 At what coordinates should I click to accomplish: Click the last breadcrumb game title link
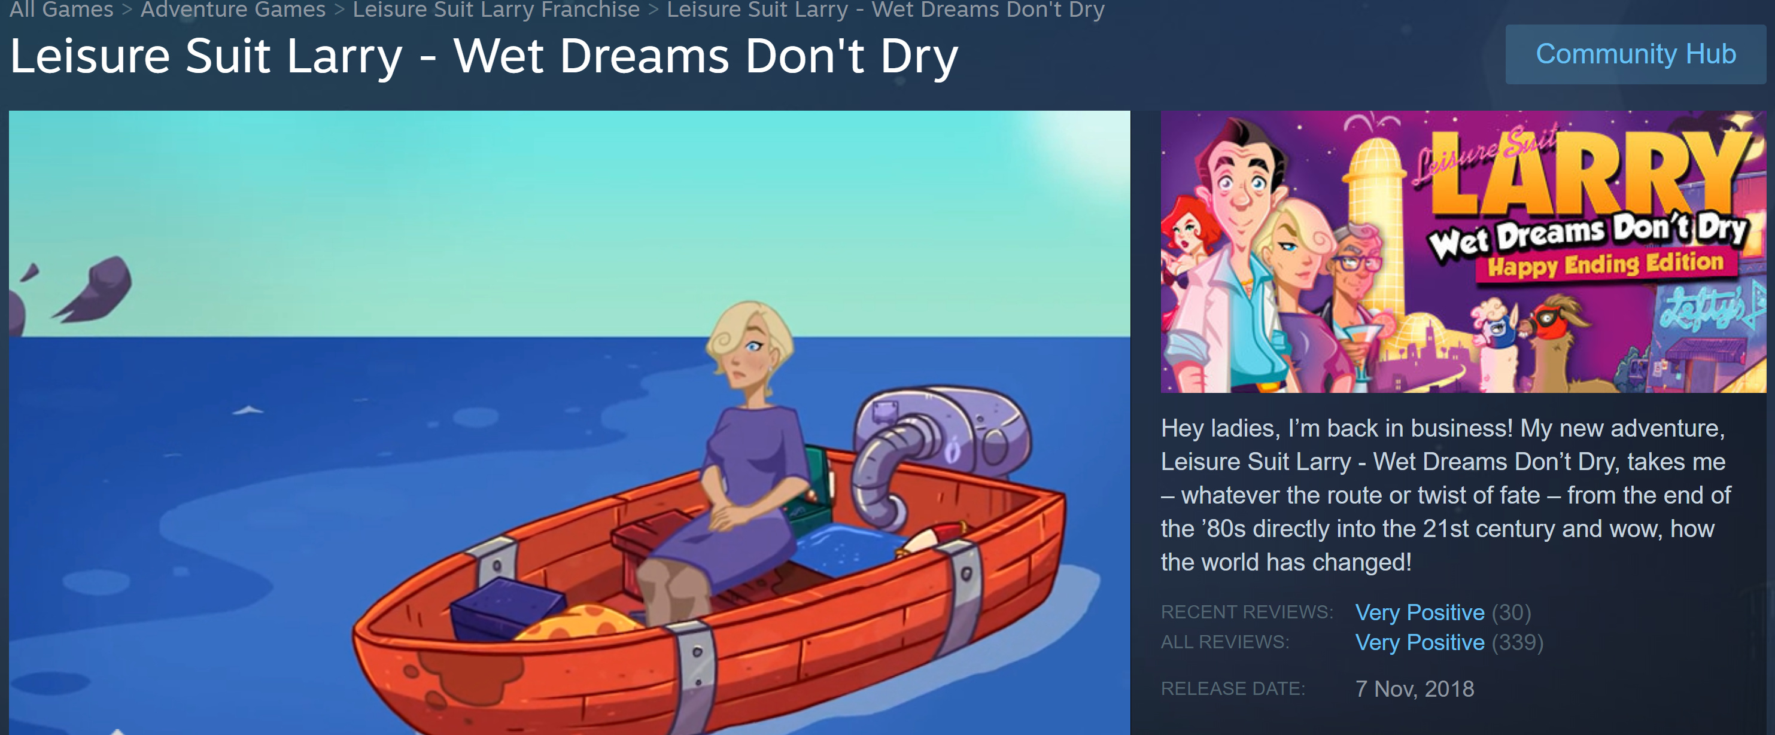pyautogui.click(x=886, y=10)
